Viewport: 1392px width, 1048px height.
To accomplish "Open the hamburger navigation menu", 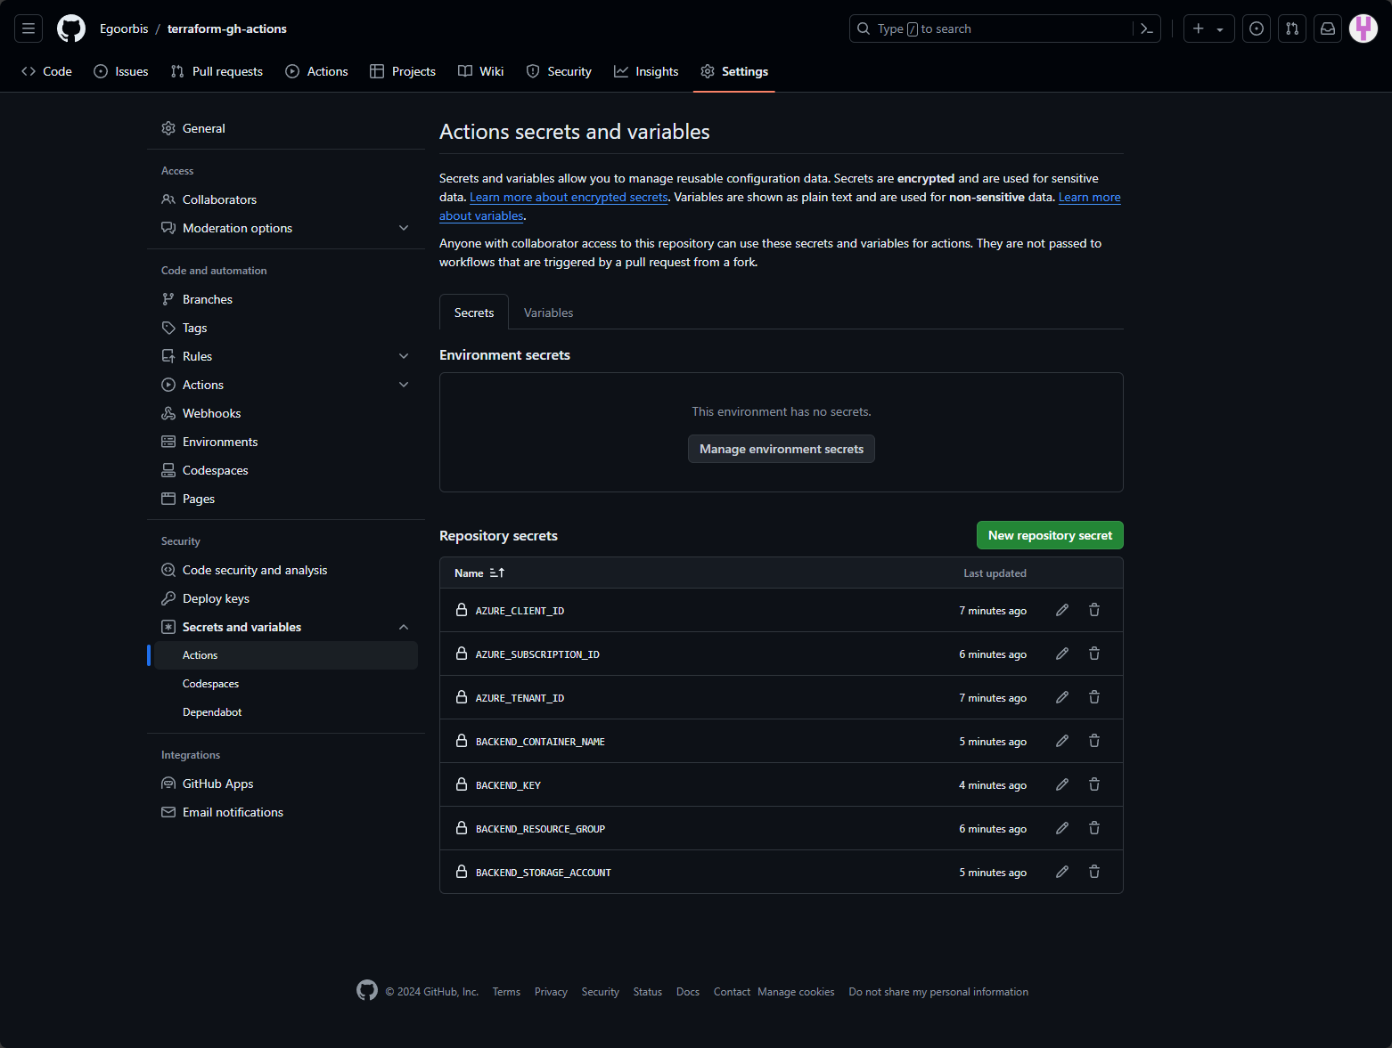I will (29, 28).
